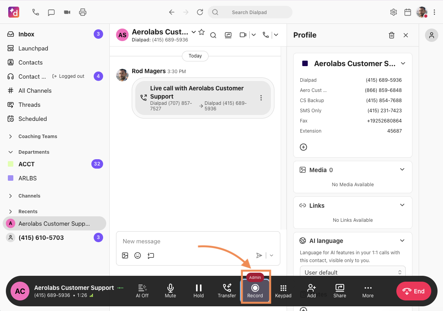The height and width of the screenshot is (311, 443).
Task: Toggle search within the conversation
Action: (x=213, y=35)
